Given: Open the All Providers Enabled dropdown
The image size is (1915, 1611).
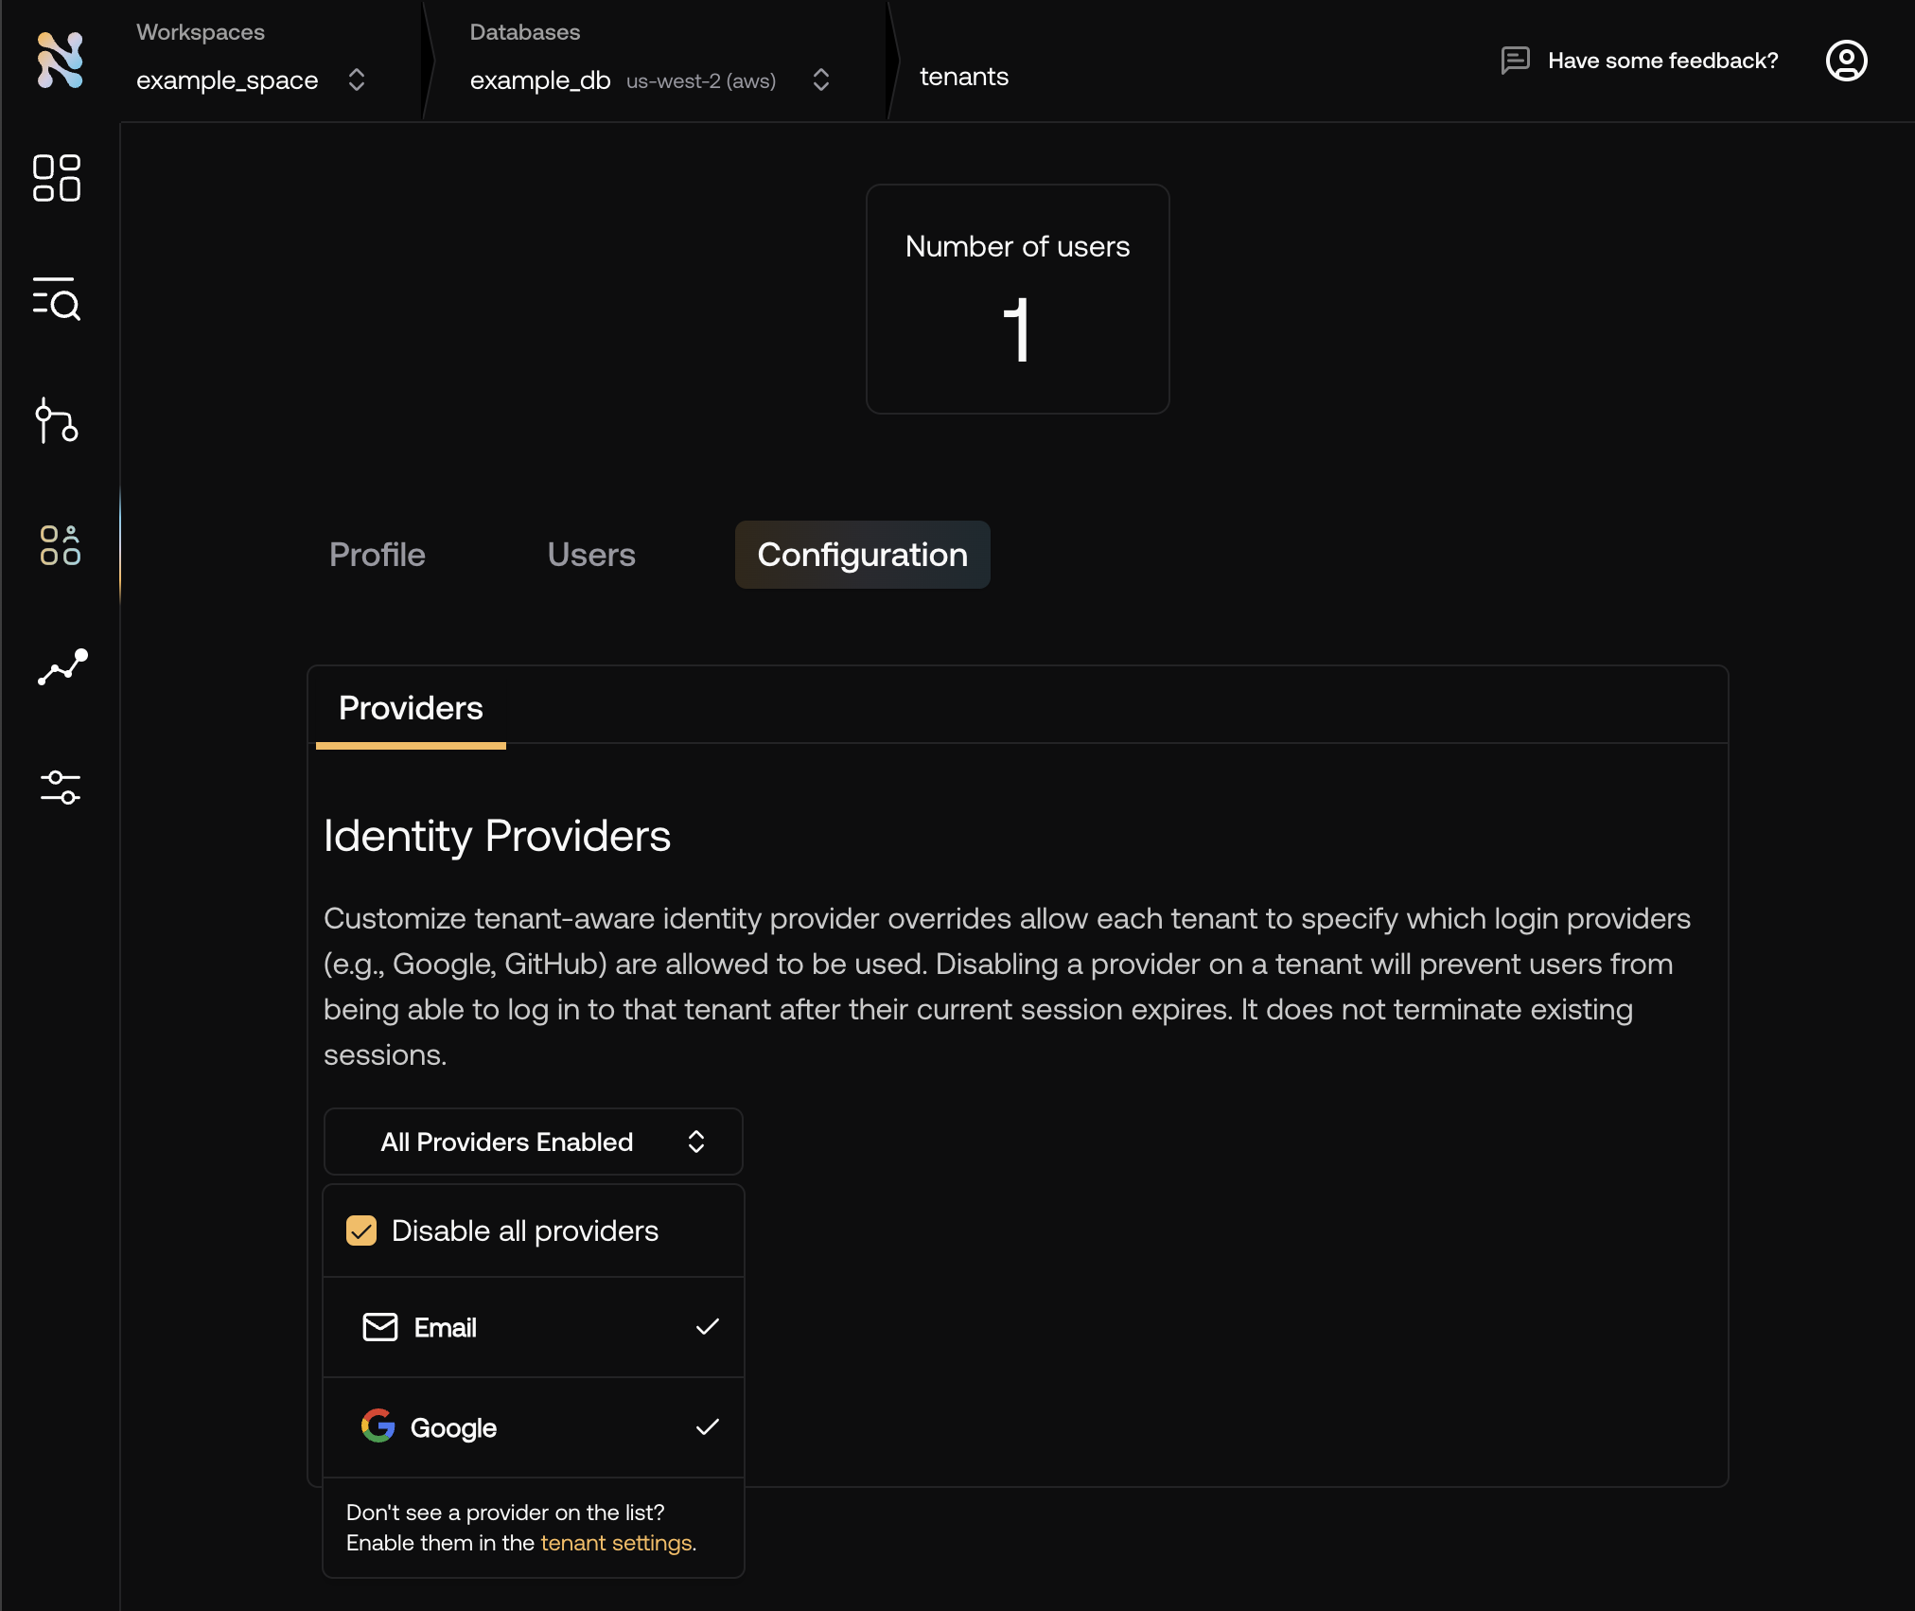Looking at the screenshot, I should click(534, 1142).
